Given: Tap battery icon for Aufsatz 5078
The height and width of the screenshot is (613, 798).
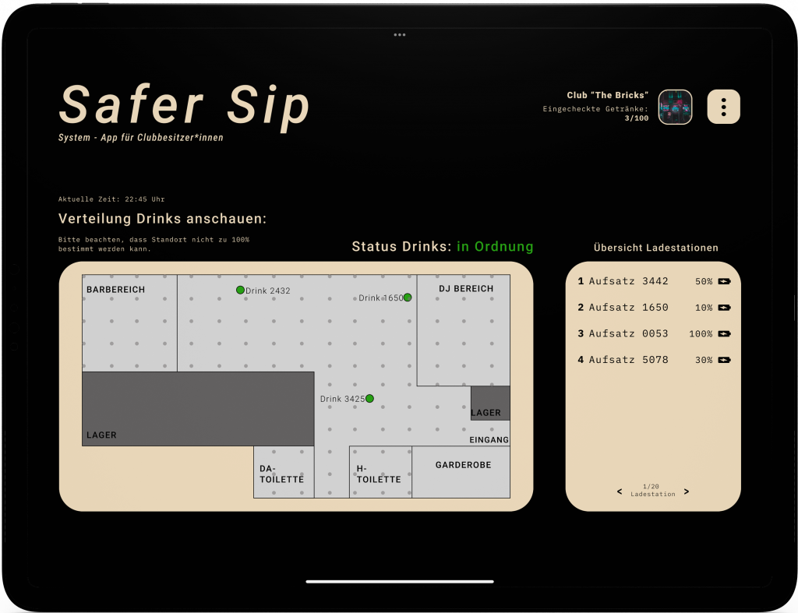Looking at the screenshot, I should click(724, 360).
